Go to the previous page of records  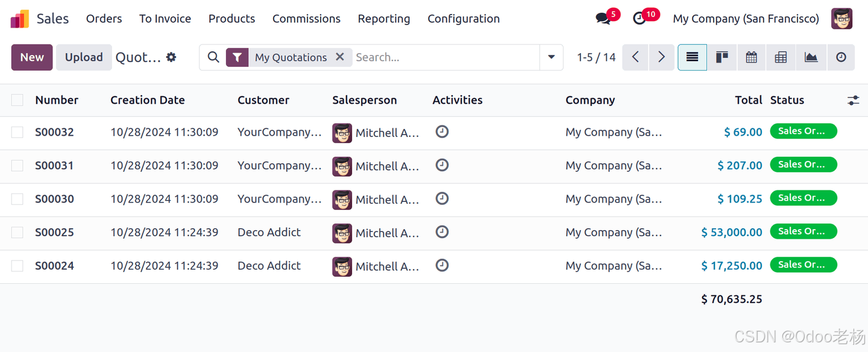(x=635, y=57)
